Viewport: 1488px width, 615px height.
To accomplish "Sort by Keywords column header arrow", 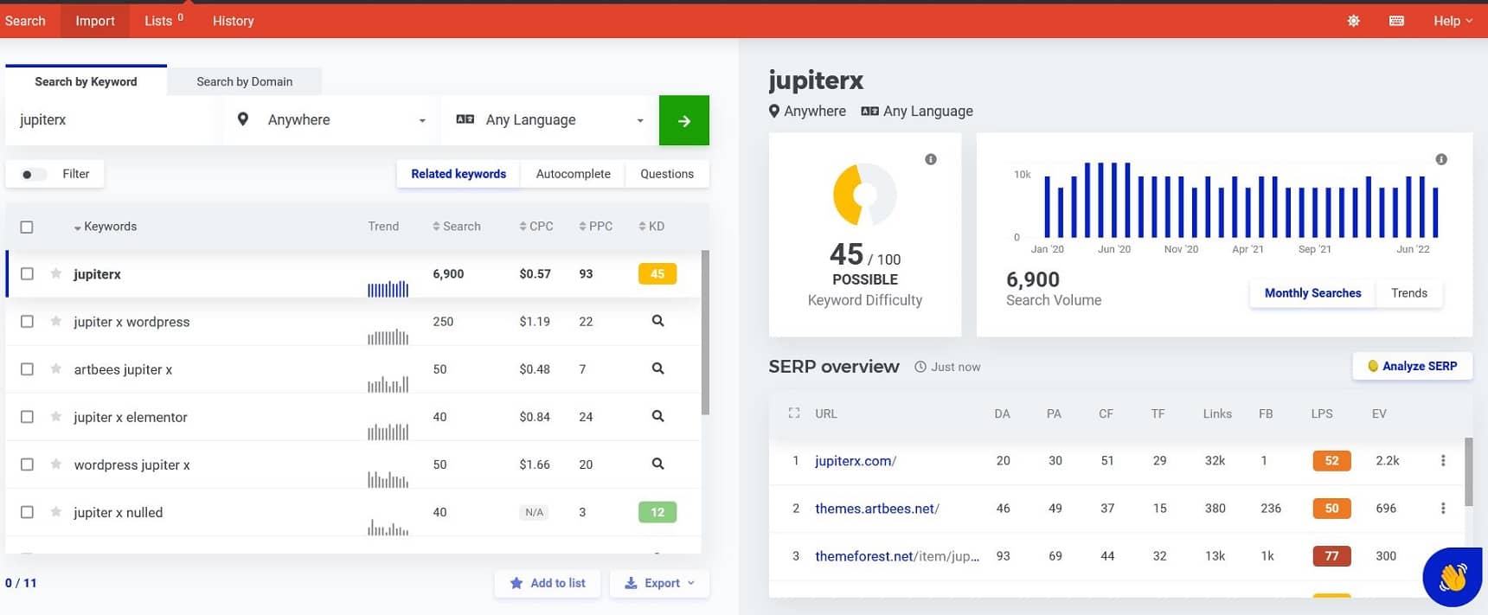I will (77, 227).
